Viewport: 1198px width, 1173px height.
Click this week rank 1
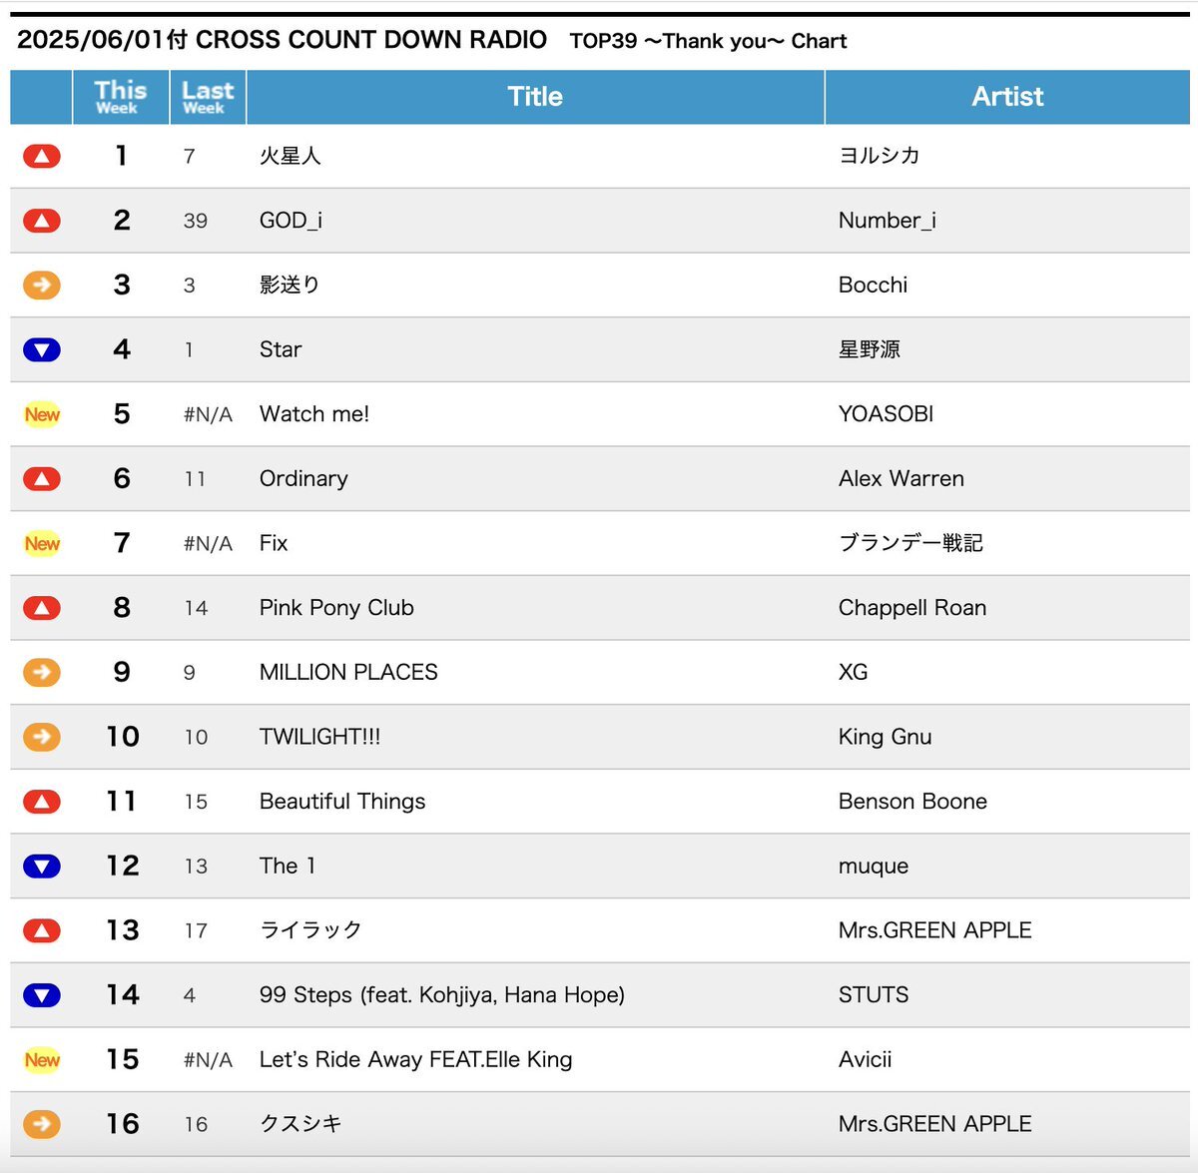[121, 156]
